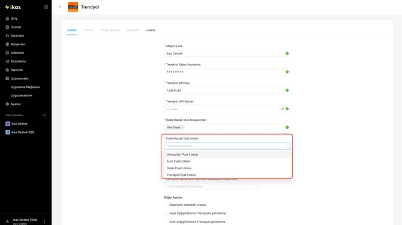This screenshot has width=402, height=225.
Task: Add a sales channel with plus icon
Action: (44, 115)
